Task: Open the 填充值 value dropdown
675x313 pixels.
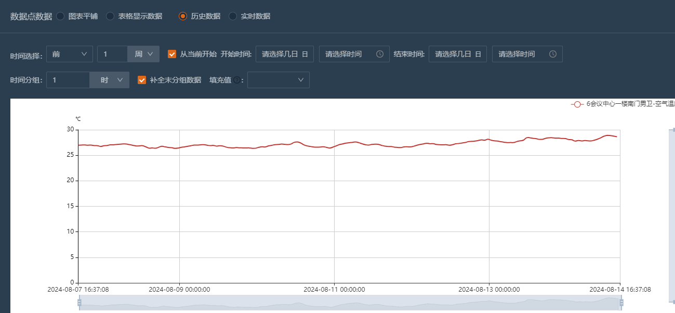Action: tap(279, 80)
